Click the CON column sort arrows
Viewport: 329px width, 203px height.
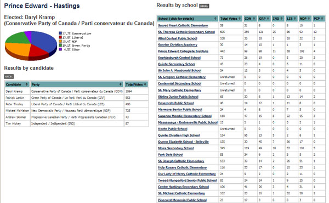point(254,19)
